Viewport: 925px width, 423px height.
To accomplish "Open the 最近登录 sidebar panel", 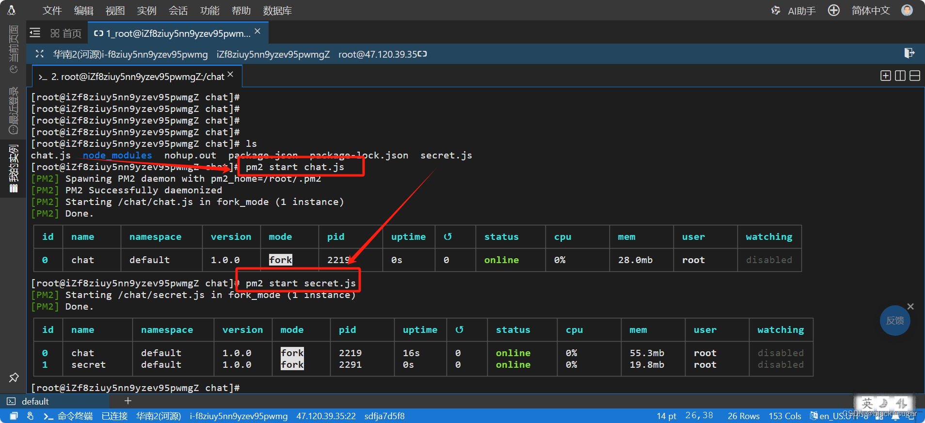I will coord(14,110).
